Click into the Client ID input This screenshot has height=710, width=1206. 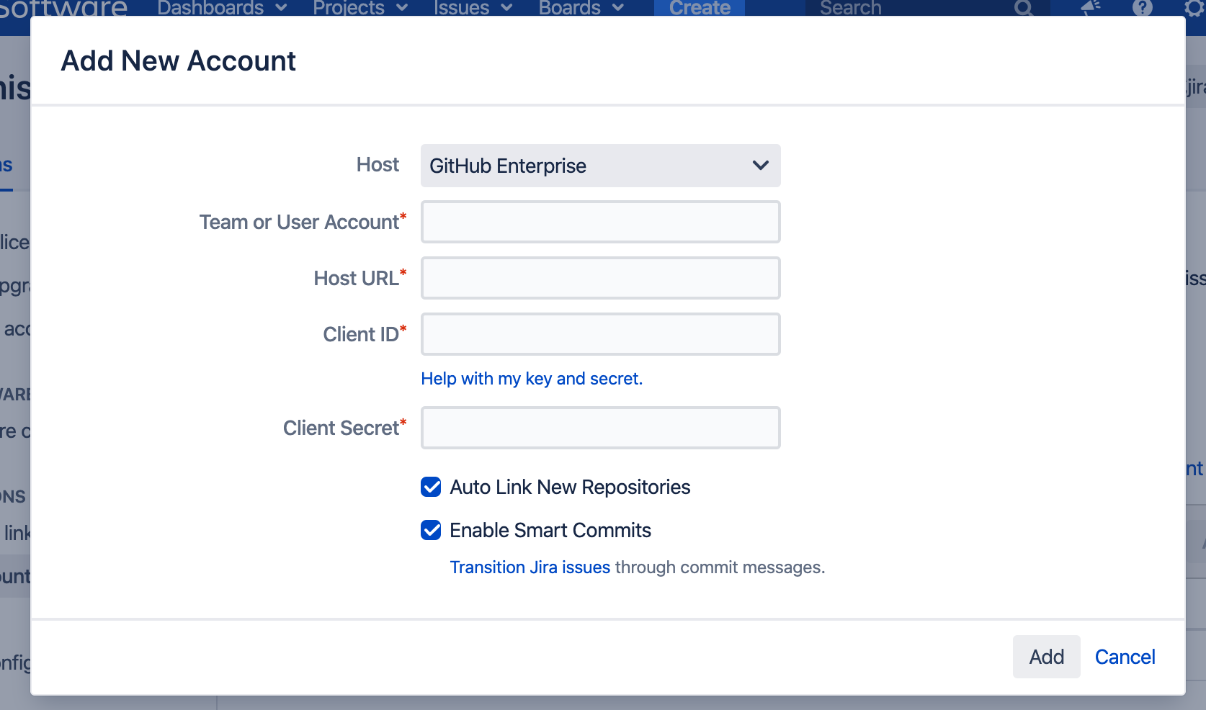pos(600,334)
